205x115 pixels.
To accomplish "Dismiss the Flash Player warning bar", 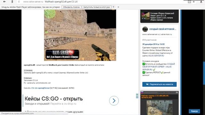I will 118,7.
